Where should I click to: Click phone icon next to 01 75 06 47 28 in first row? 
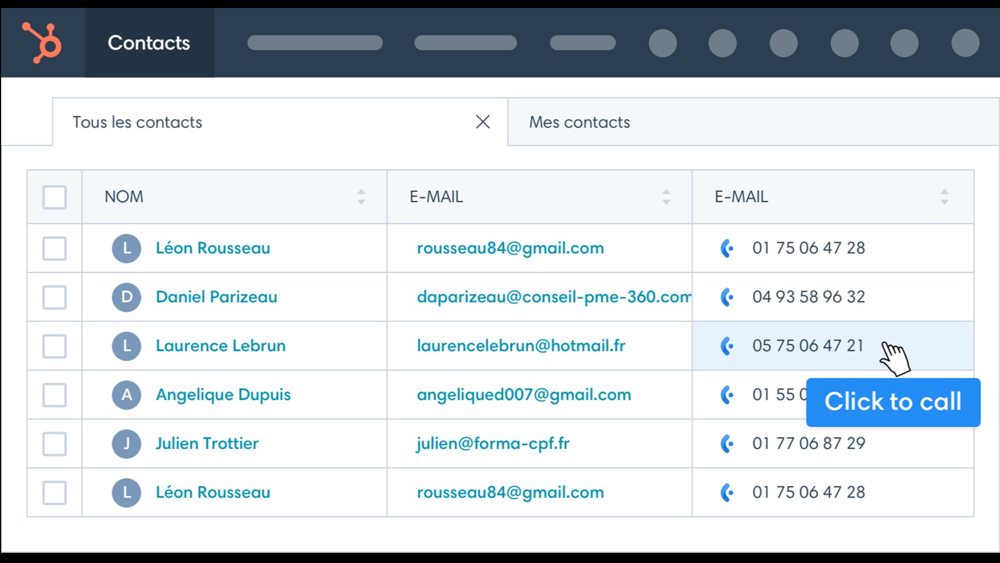(x=727, y=248)
